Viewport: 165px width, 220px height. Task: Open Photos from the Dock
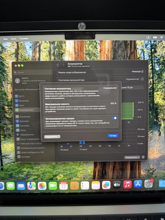[x=42, y=186]
